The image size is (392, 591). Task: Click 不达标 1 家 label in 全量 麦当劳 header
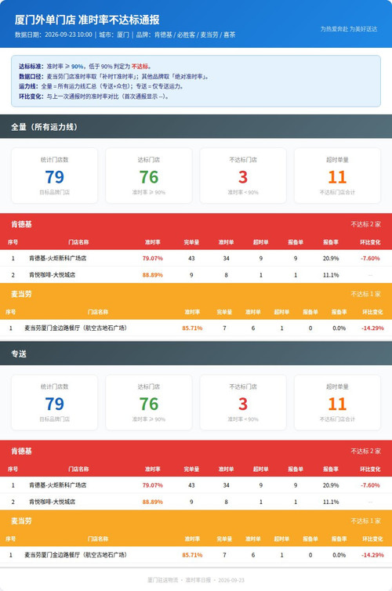click(365, 294)
